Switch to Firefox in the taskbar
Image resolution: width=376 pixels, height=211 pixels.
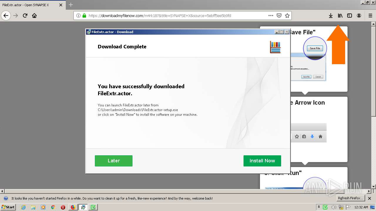pyautogui.click(x=73, y=207)
